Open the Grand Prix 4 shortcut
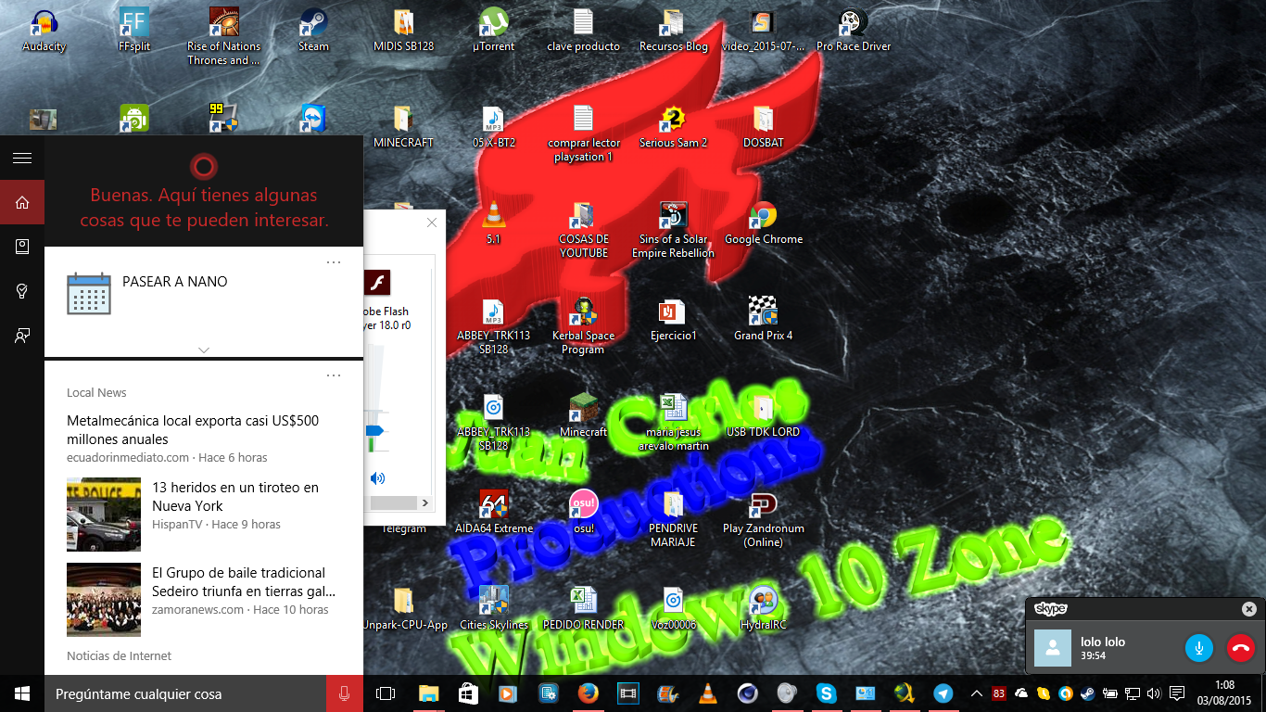Image resolution: width=1266 pixels, height=712 pixels. [x=763, y=320]
